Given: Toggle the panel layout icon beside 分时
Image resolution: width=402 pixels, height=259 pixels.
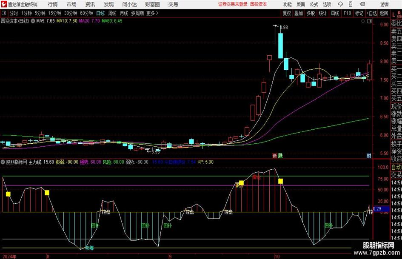Looking at the screenshot, I should (4, 13).
